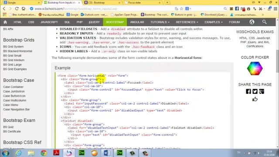
Task: Close the Bootstrap Form Inputs tab
Action: (x=79, y=3)
